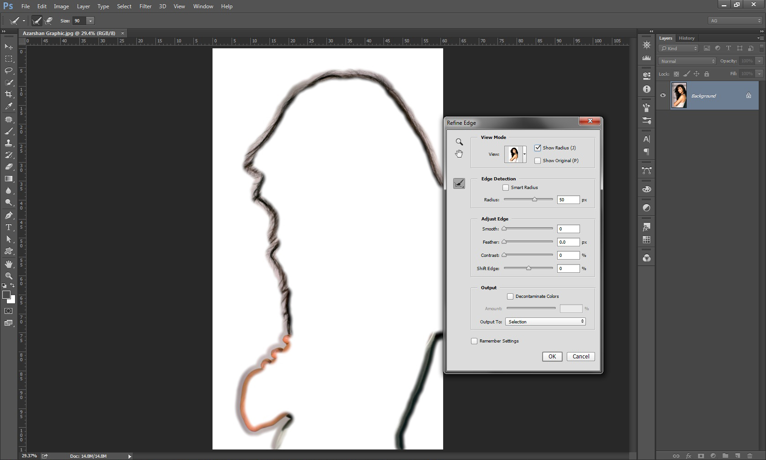Click the Refine Radius brush tool icon
766x460 pixels.
459,184
